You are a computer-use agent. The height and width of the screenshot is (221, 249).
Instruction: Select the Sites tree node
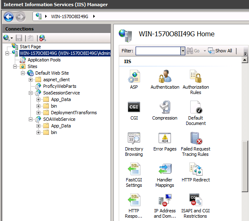coord(32,66)
